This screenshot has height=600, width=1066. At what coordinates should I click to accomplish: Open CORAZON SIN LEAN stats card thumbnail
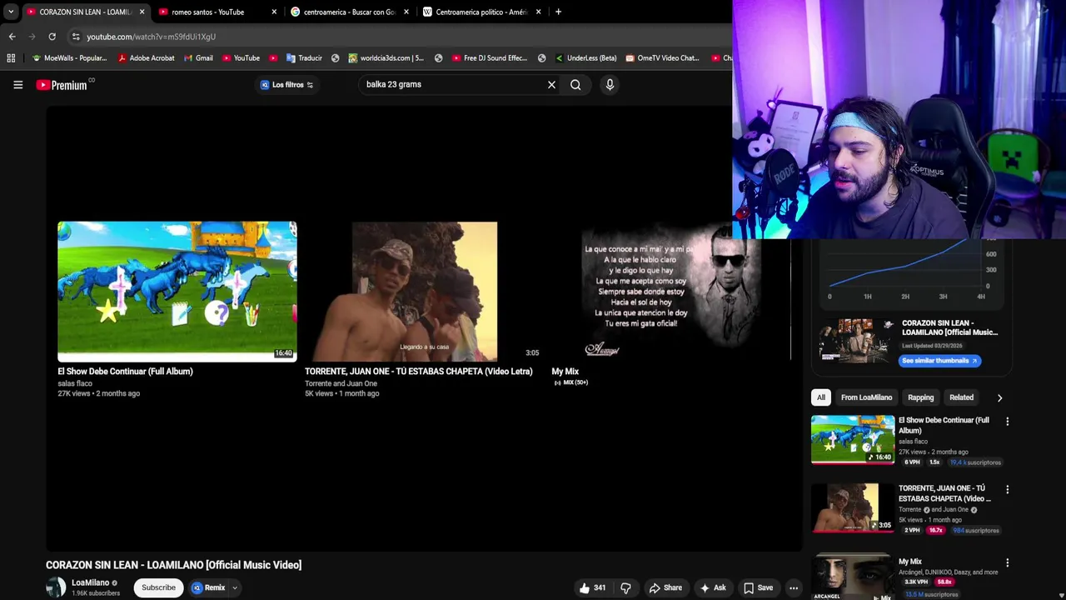(855, 340)
